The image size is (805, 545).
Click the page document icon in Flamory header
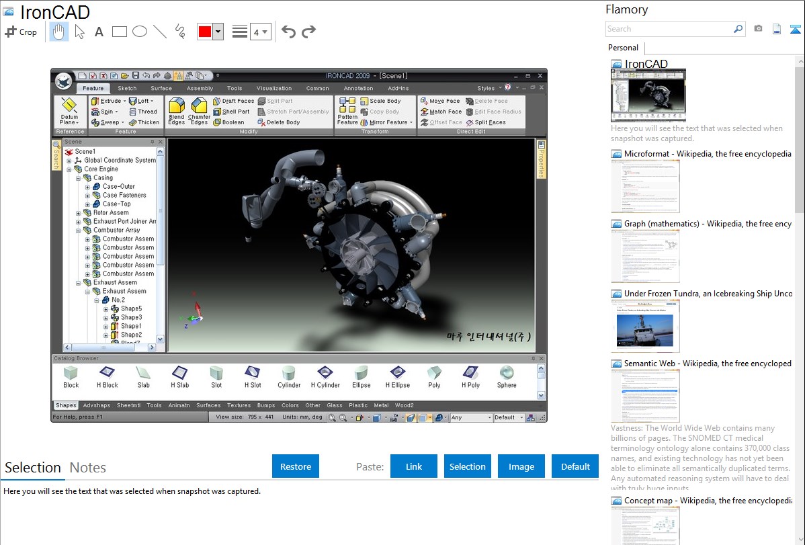pyautogui.click(x=777, y=29)
